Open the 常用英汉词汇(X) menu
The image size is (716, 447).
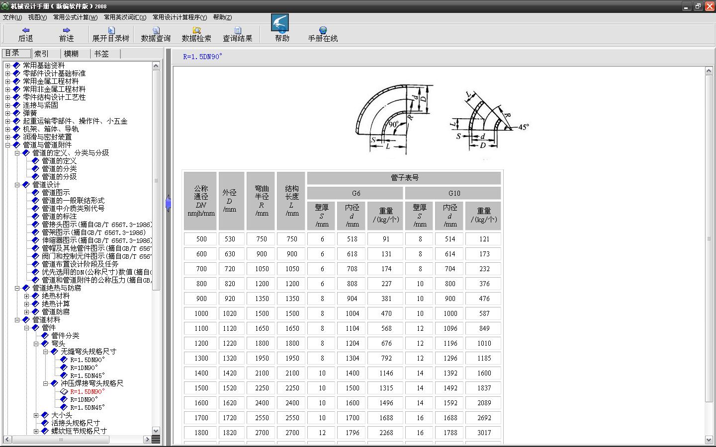125,17
